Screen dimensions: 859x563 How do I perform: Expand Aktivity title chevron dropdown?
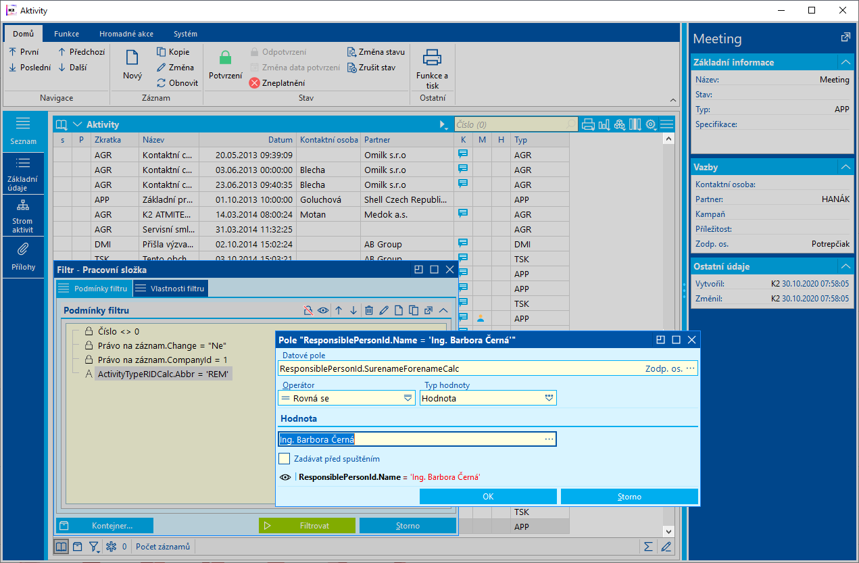(x=77, y=124)
